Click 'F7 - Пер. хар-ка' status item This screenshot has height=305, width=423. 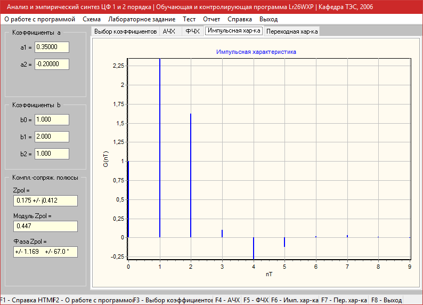[x=344, y=300]
